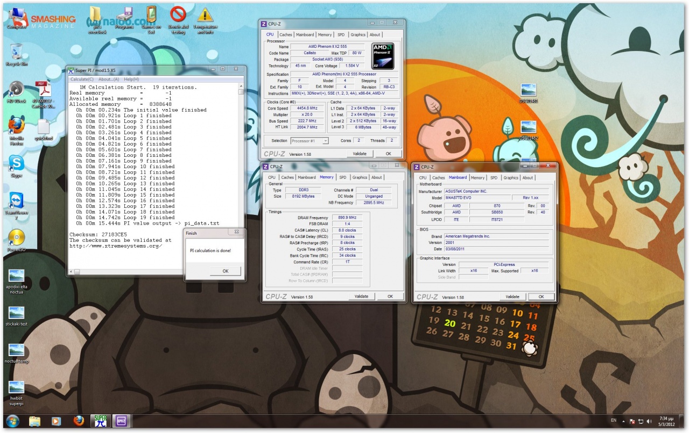Open Bench and testing shortcut
Image resolution: width=689 pixels, height=433 pixels.
tap(178, 20)
